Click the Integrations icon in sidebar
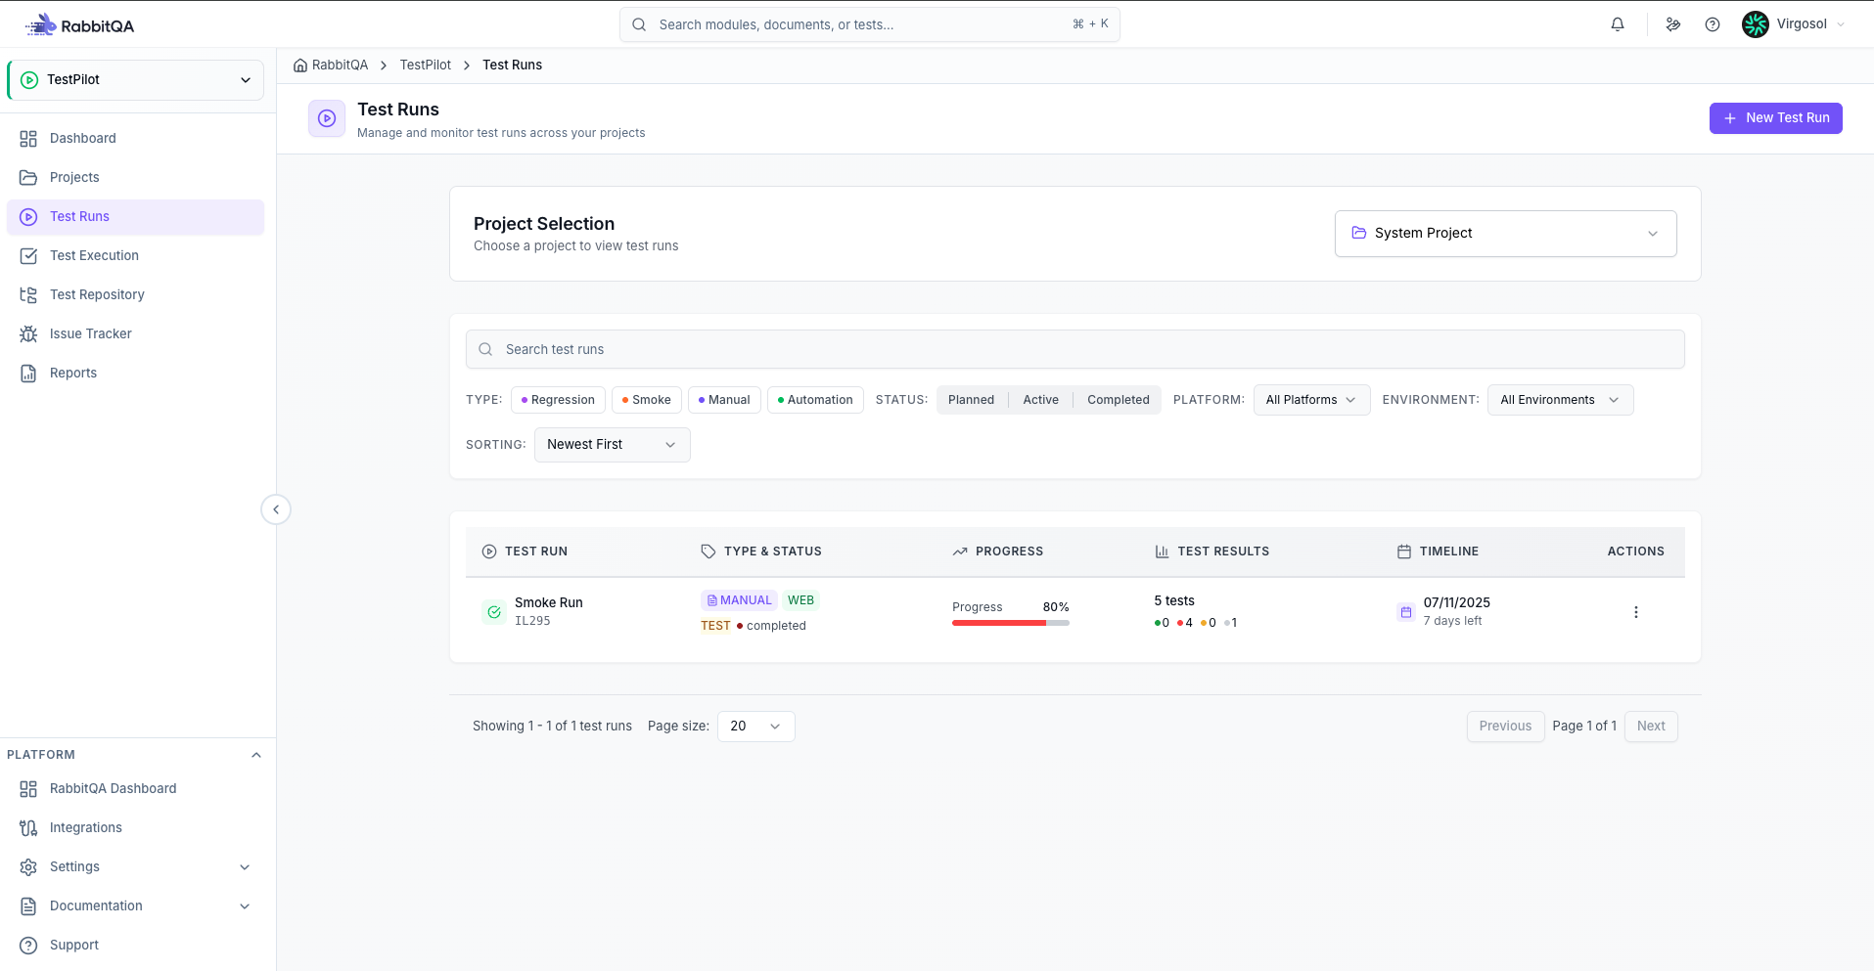The height and width of the screenshot is (971, 1874). point(28,828)
